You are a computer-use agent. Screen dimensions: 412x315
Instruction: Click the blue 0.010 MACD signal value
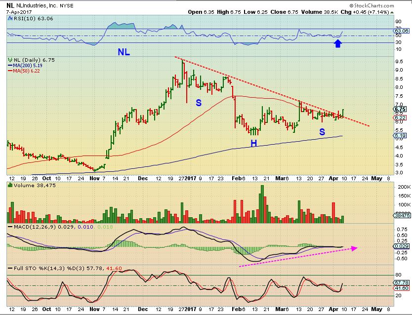(x=85, y=227)
